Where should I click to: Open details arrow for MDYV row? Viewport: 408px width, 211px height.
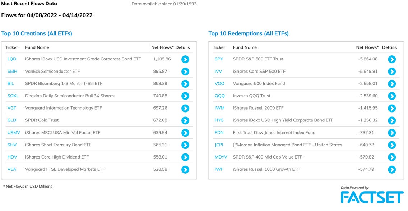click(x=392, y=157)
